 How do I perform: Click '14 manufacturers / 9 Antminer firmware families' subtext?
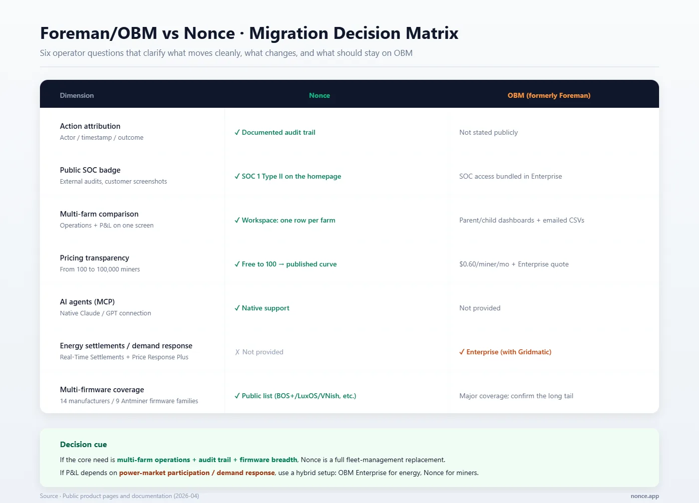tap(129, 401)
